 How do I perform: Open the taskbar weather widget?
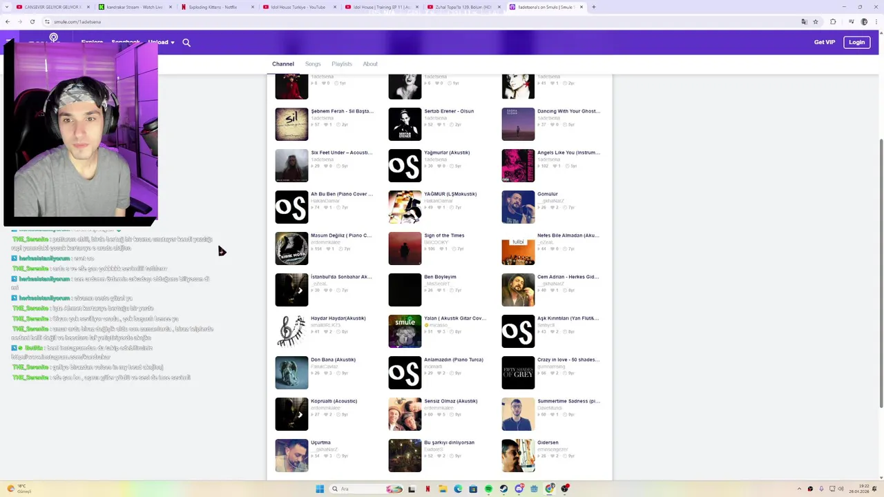tap(19, 489)
